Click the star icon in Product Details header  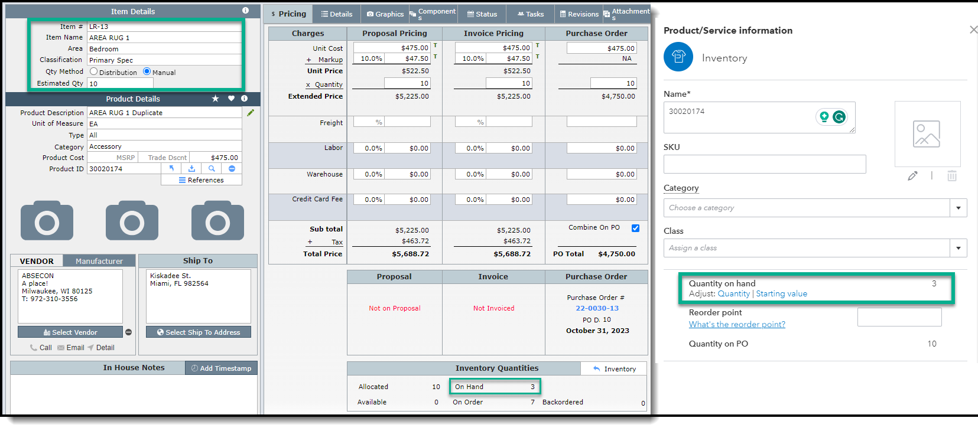click(x=216, y=99)
